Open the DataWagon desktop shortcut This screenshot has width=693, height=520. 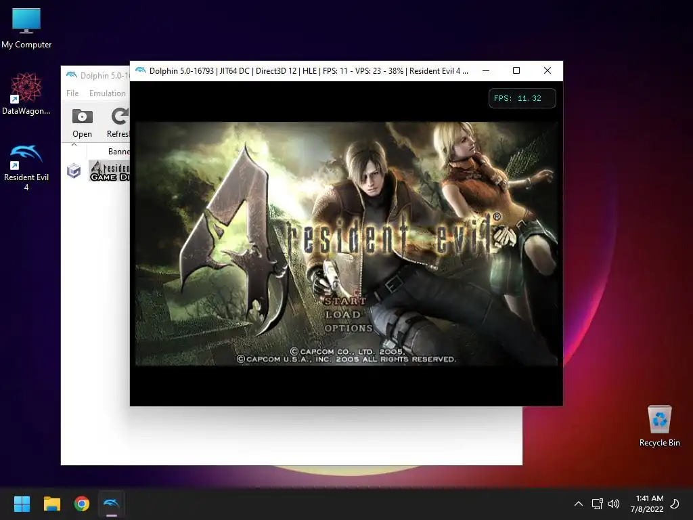coord(26,93)
